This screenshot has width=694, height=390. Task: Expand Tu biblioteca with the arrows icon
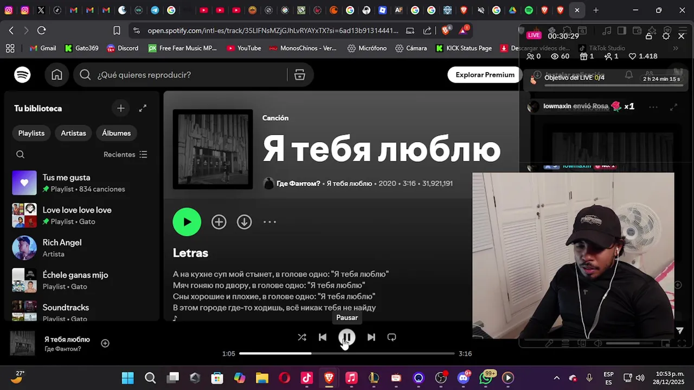(x=143, y=108)
